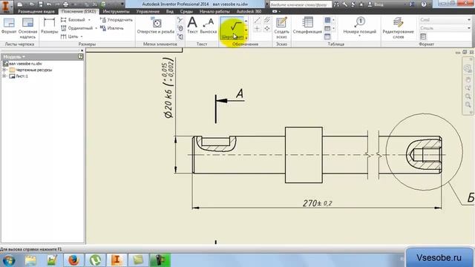Expand the Цепь dimension dropdown arrow

82,36
